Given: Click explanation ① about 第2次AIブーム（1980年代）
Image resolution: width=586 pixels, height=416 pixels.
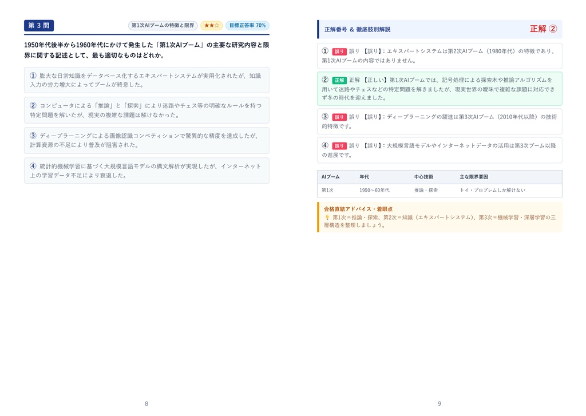Looking at the screenshot, I should [439, 56].
